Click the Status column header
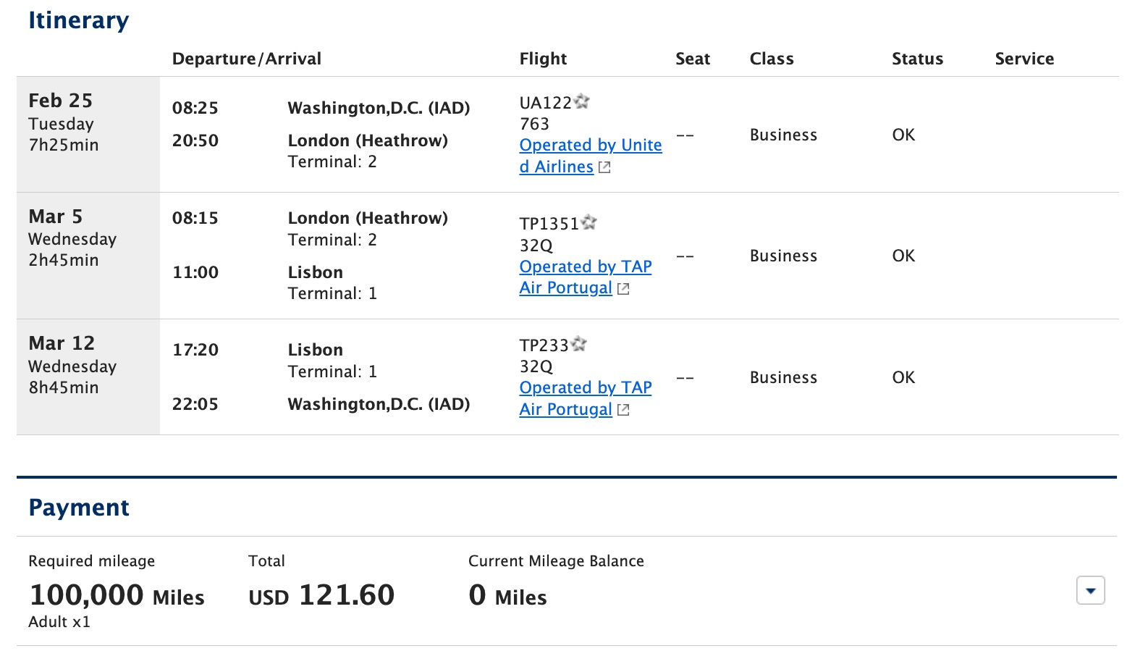The width and height of the screenshot is (1135, 672). pyautogui.click(x=917, y=59)
